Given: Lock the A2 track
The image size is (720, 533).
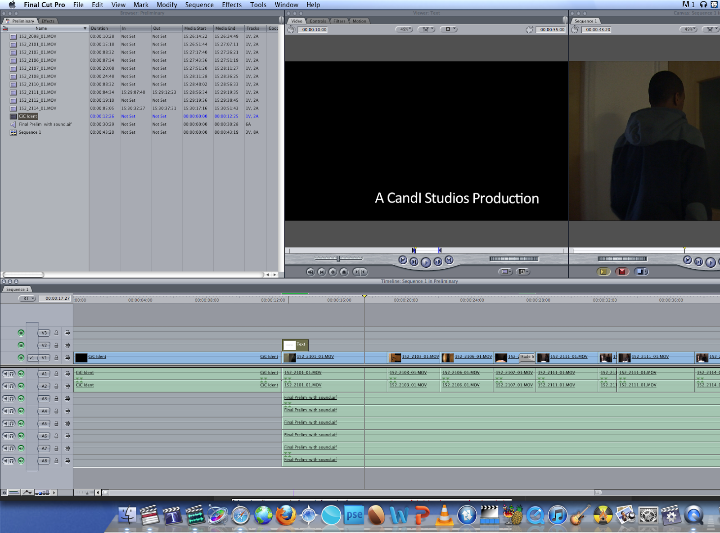Looking at the screenshot, I should (56, 386).
